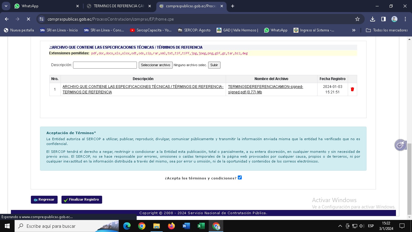Open the TERMINOSDEREFERENCIACAMION signed PDF link
The width and height of the screenshot is (412, 232).
pos(265,89)
